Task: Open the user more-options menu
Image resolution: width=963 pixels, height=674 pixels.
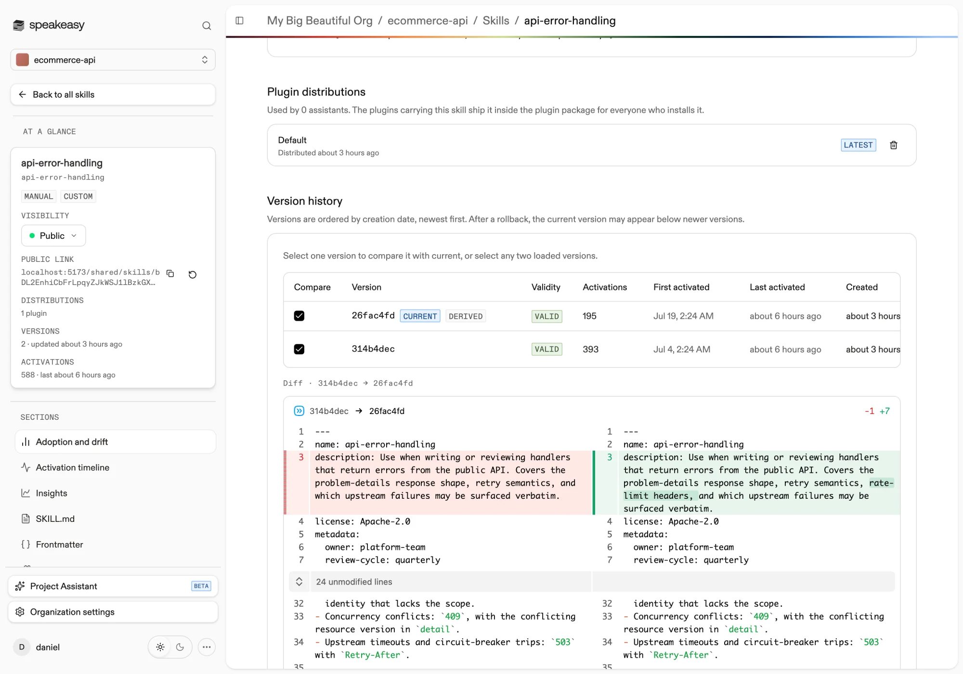Action: [x=207, y=647]
